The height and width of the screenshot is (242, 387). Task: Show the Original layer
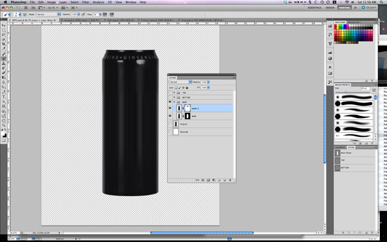tap(170, 124)
